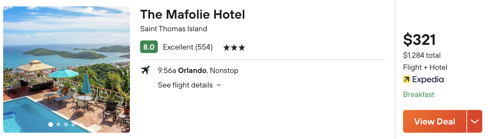Click the 9:56a Orlando Nonstop flight info
Image resolution: width=488 pixels, height=139 pixels.
pyautogui.click(x=198, y=70)
